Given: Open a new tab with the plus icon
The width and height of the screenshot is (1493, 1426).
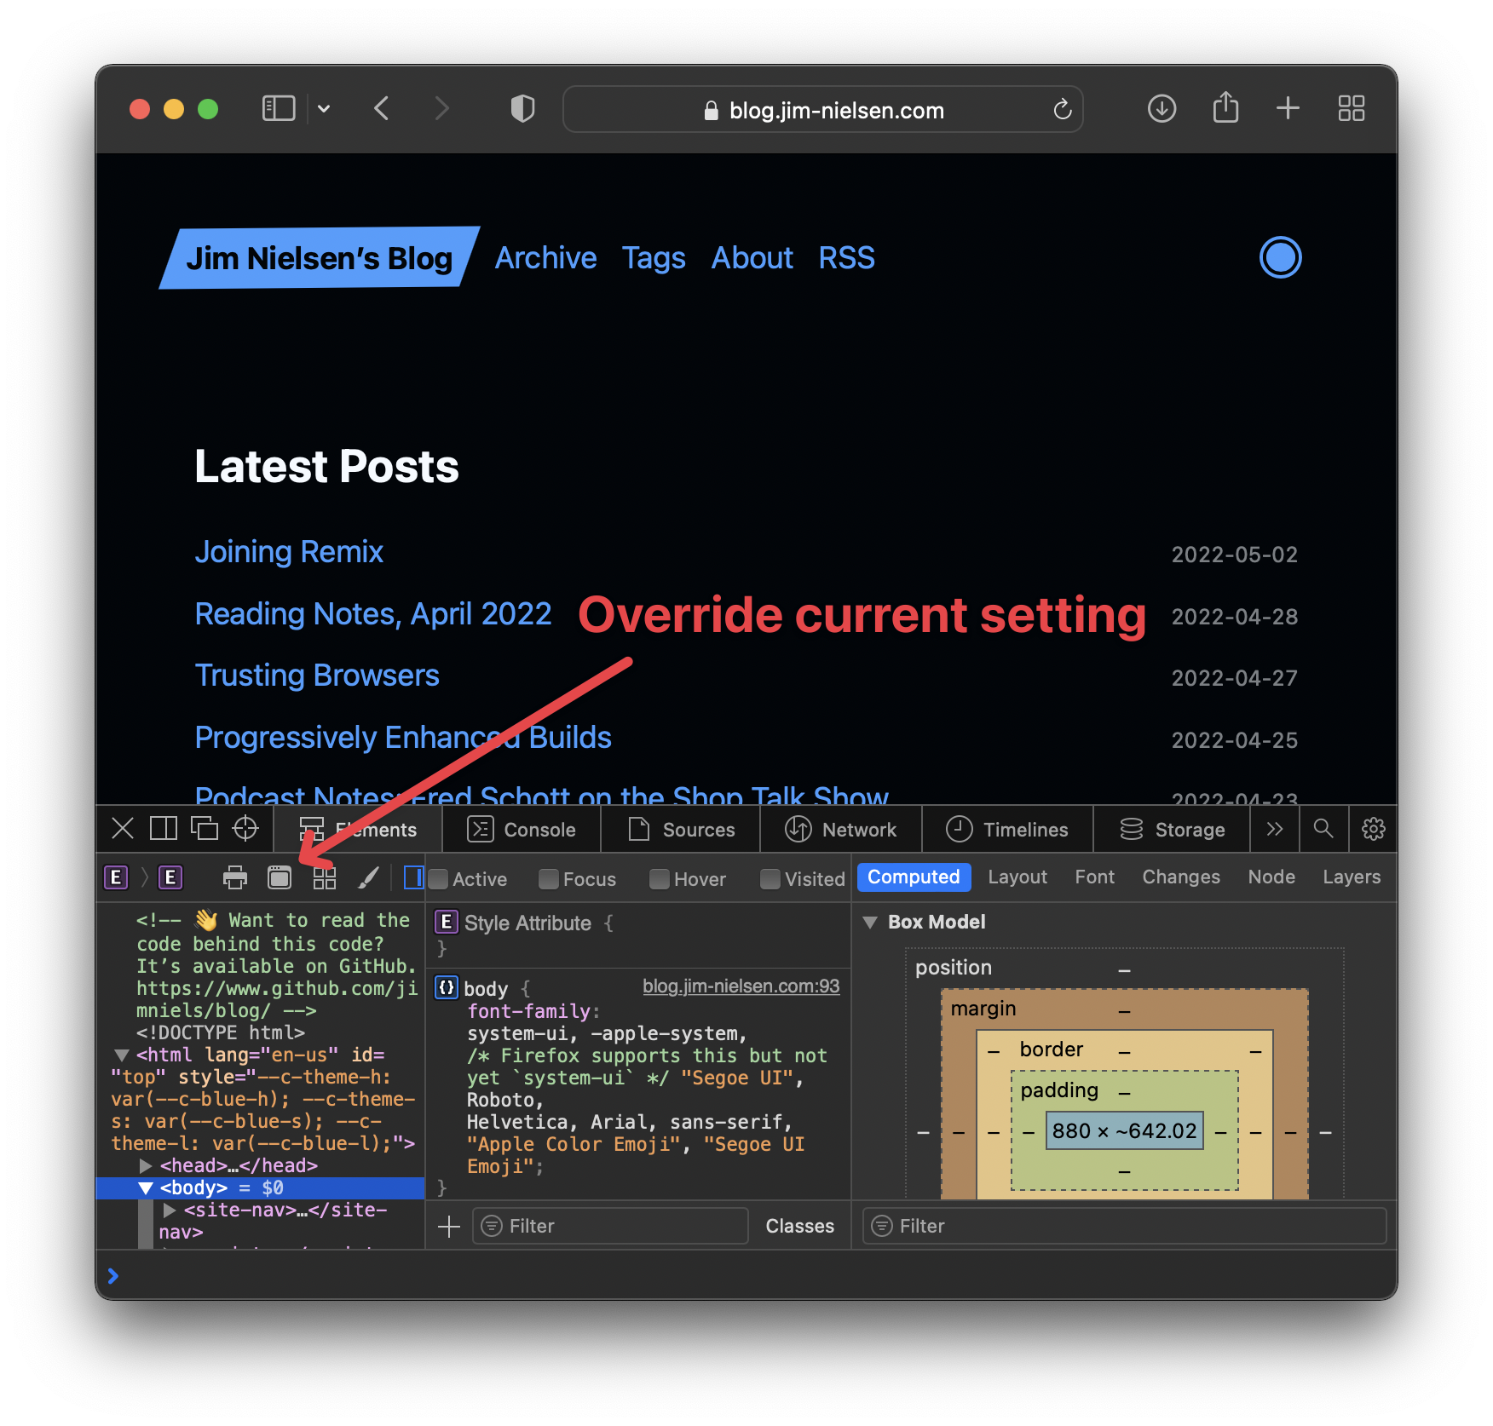Looking at the screenshot, I should pyautogui.click(x=1288, y=108).
